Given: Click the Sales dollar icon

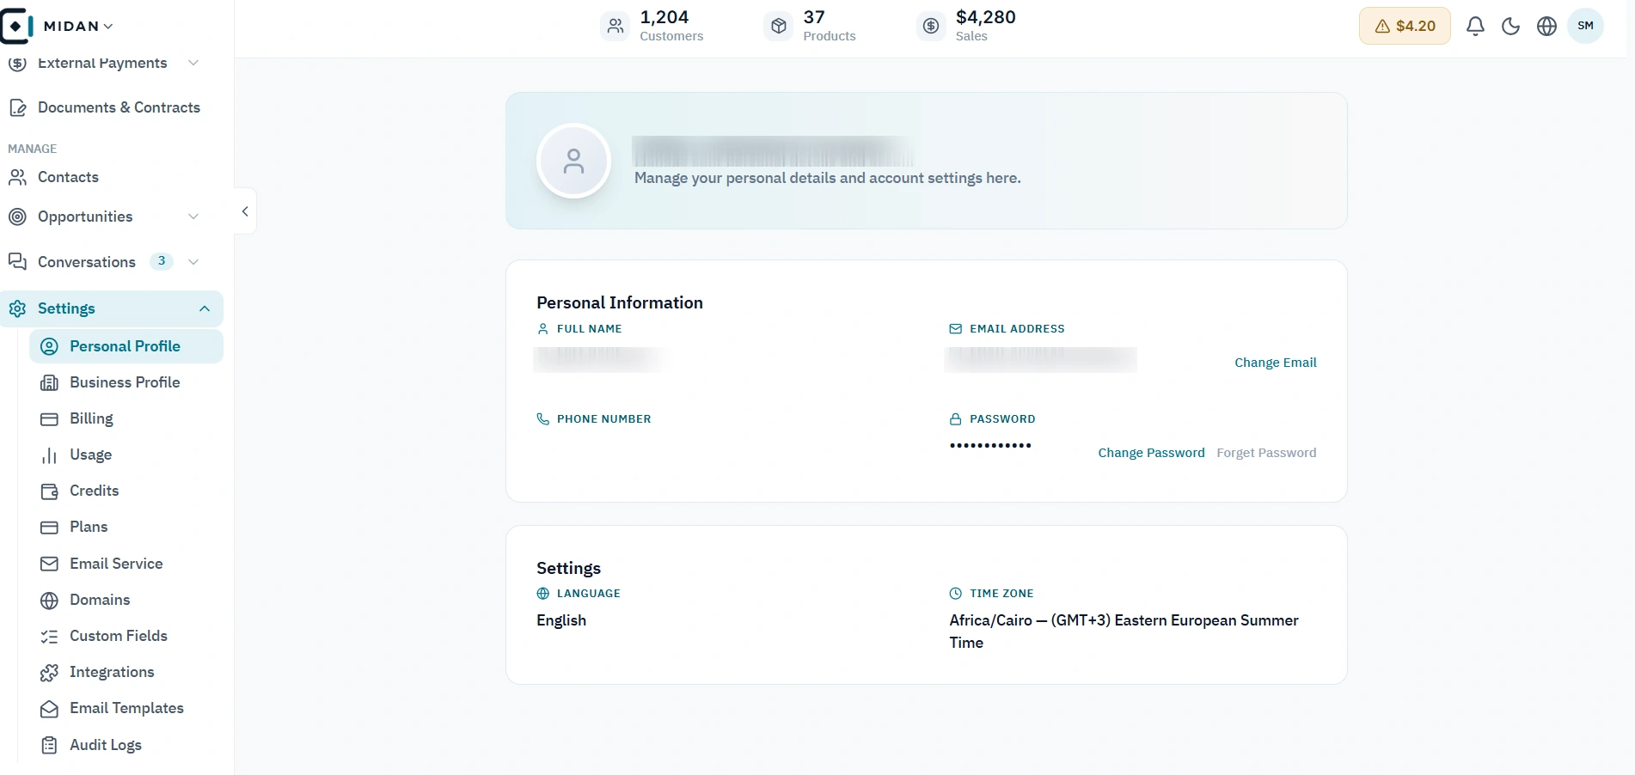Looking at the screenshot, I should [x=931, y=26].
